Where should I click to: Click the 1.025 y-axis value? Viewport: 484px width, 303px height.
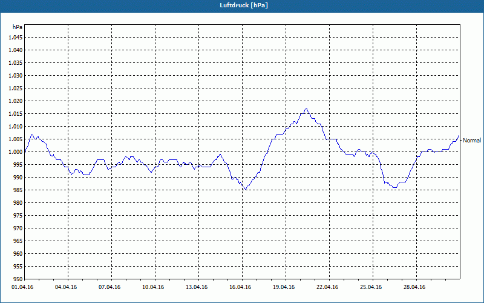(x=16, y=88)
